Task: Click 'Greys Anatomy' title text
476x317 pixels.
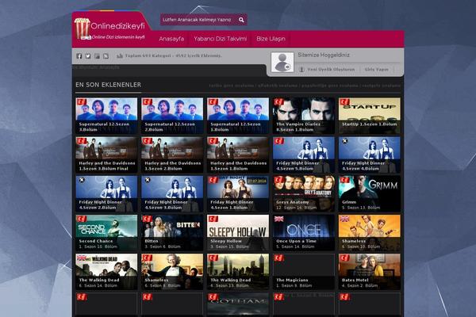Action: (292, 202)
